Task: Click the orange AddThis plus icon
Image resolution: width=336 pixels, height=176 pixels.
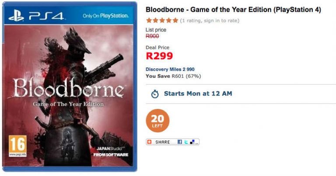Action: [x=150, y=142]
